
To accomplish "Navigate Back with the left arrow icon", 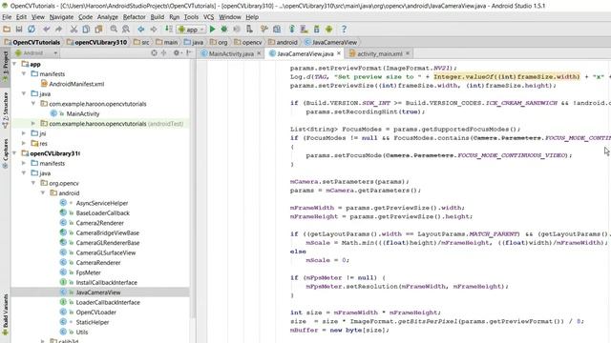I will tap(141, 30).
